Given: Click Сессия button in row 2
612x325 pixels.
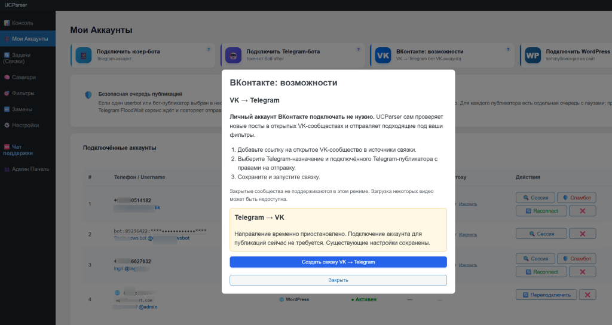Looking at the screenshot, I should click(541, 234).
